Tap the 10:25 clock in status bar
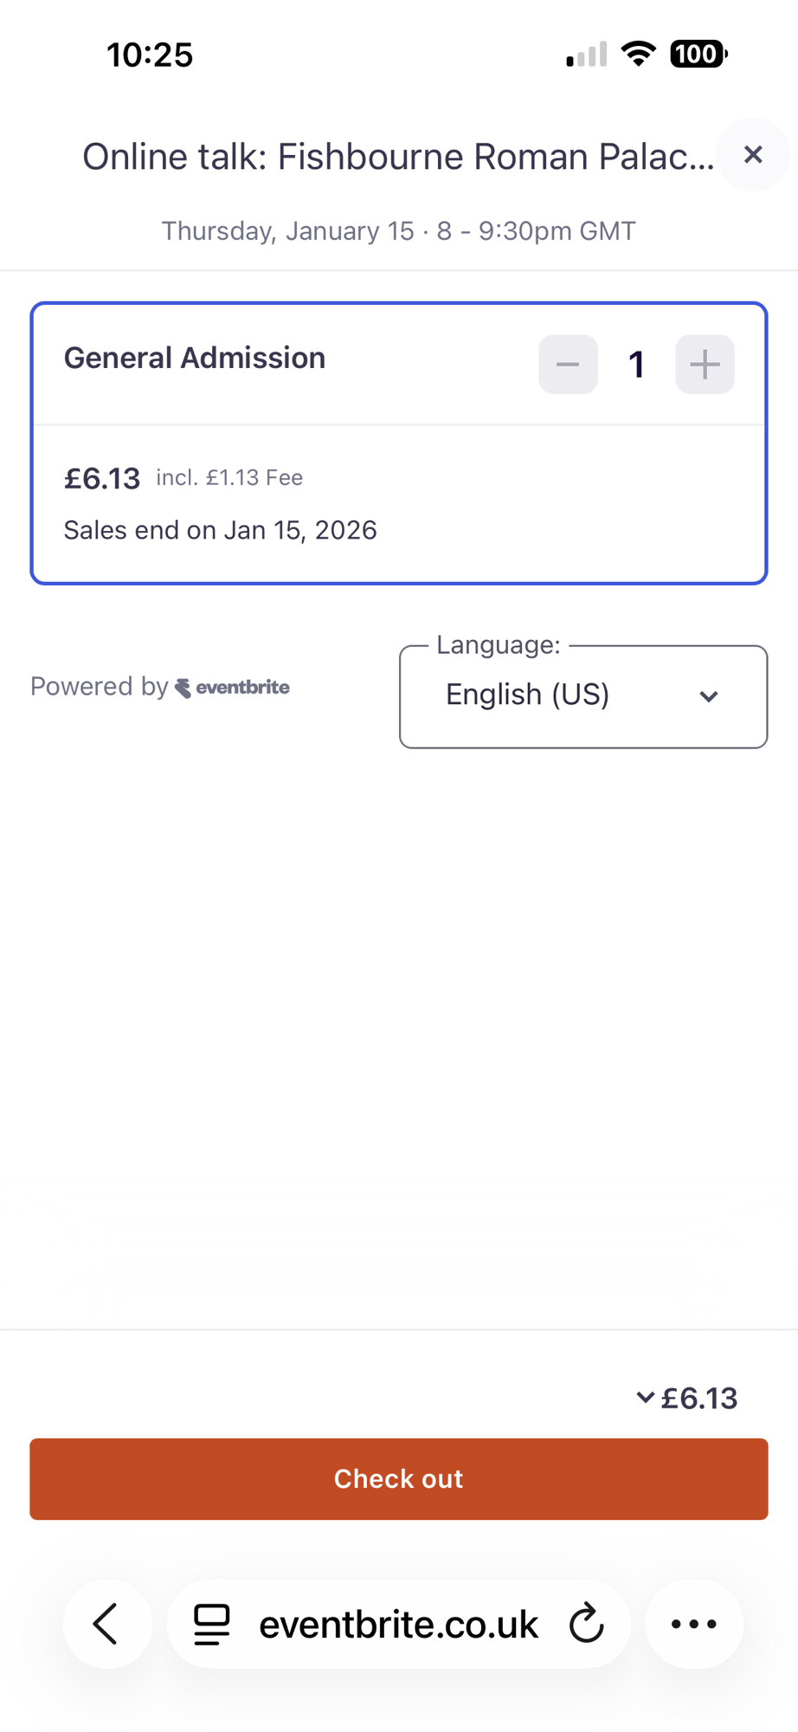 [150, 55]
